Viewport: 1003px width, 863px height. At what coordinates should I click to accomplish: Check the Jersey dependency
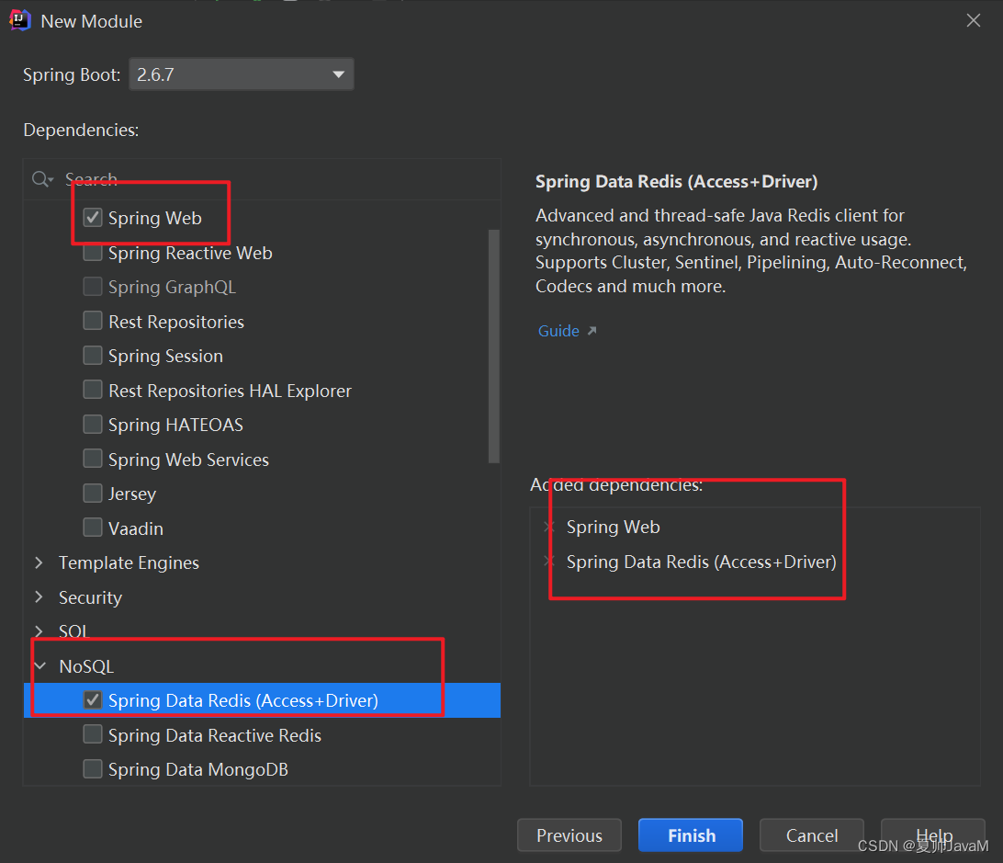point(93,494)
